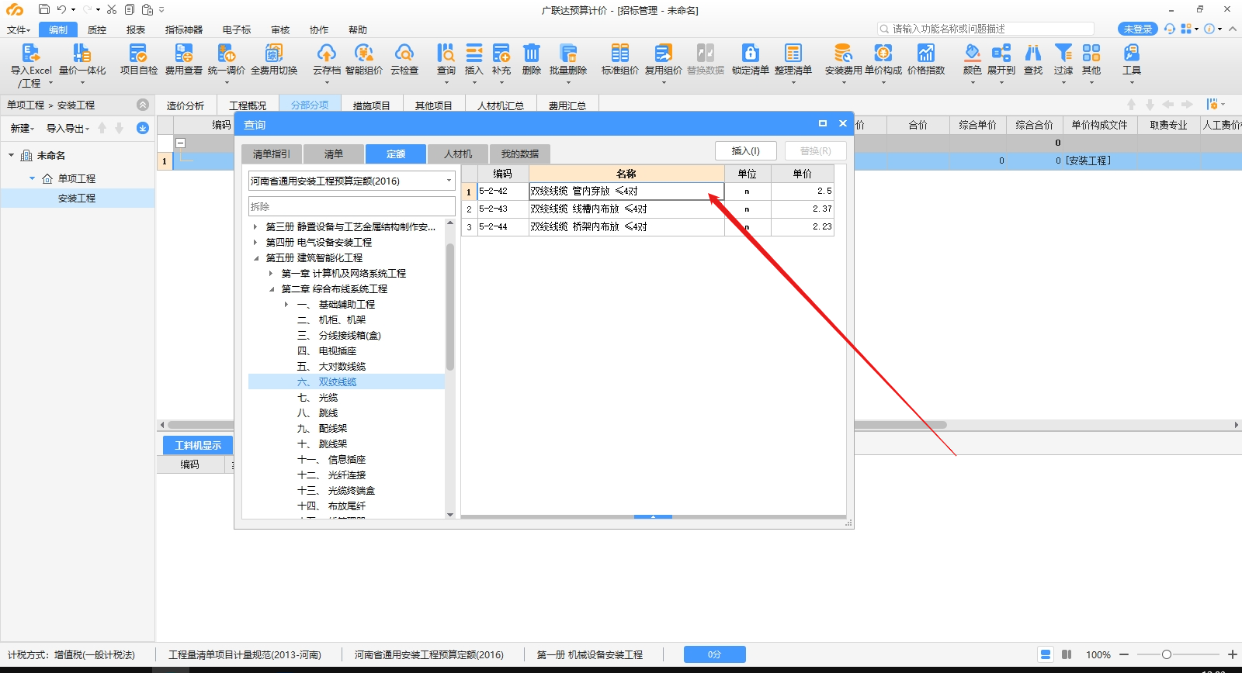Open the 措施项目 tab

pos(371,105)
